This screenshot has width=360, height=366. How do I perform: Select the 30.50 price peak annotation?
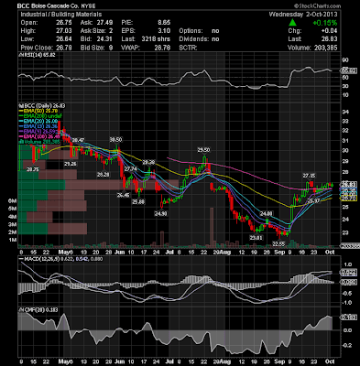[x=115, y=139]
